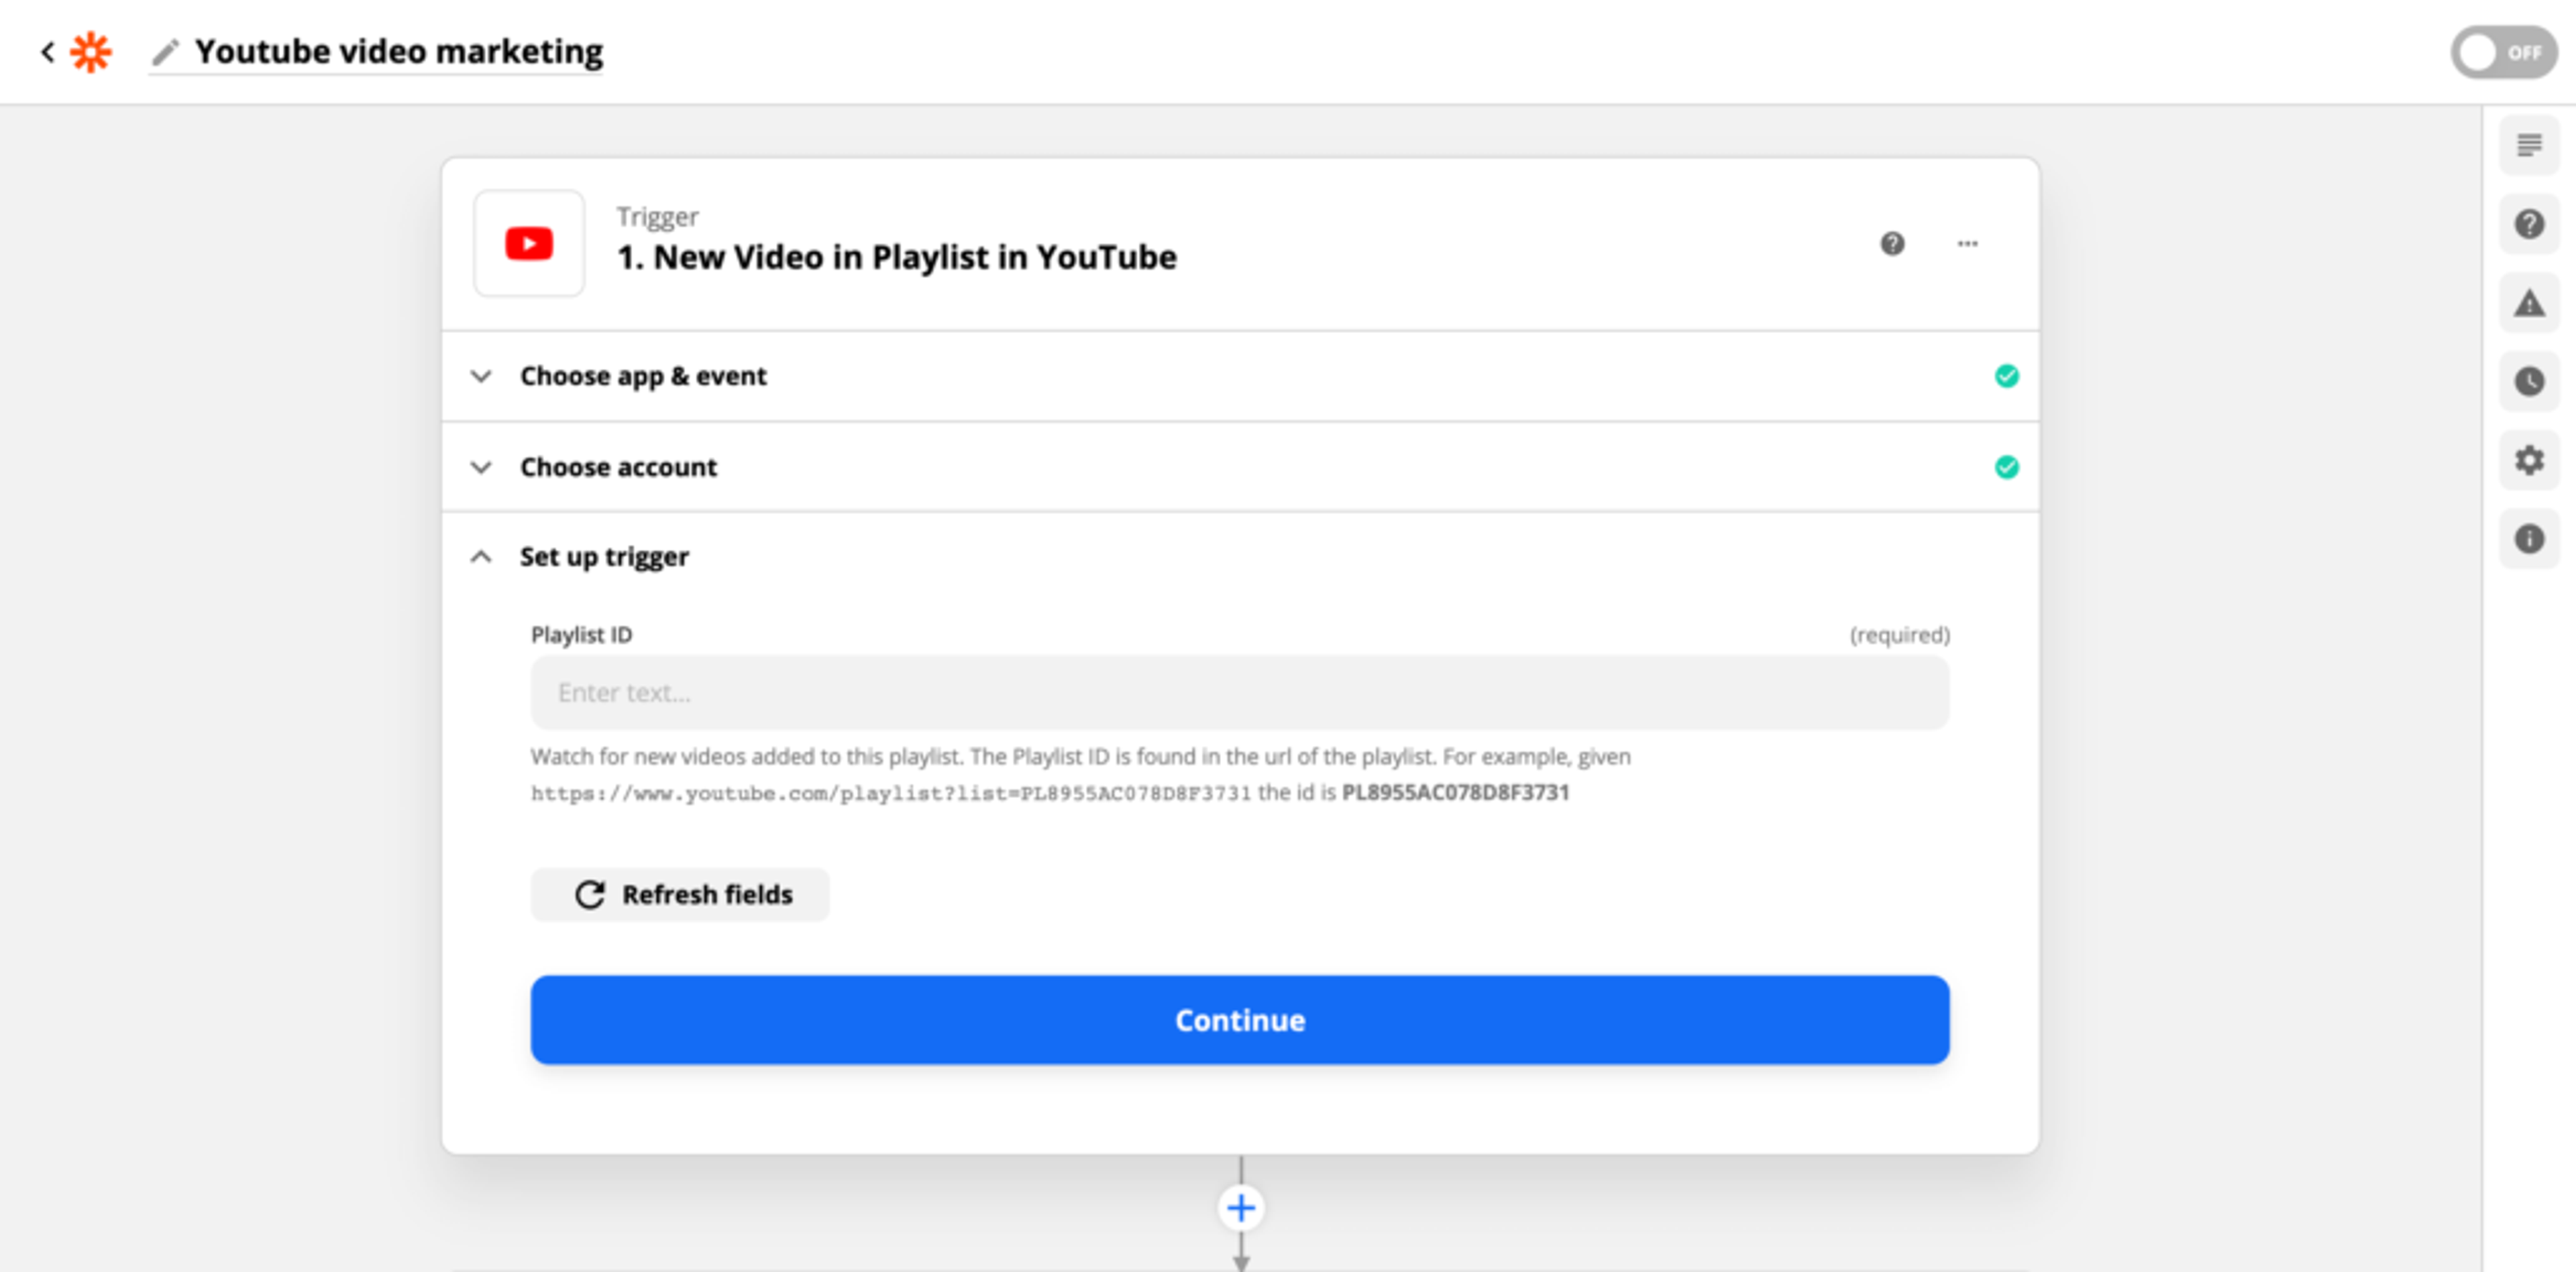Image resolution: width=2576 pixels, height=1272 pixels.
Task: Select the bold ID 'PL8955AC078D8F3731'
Action: [1455, 792]
